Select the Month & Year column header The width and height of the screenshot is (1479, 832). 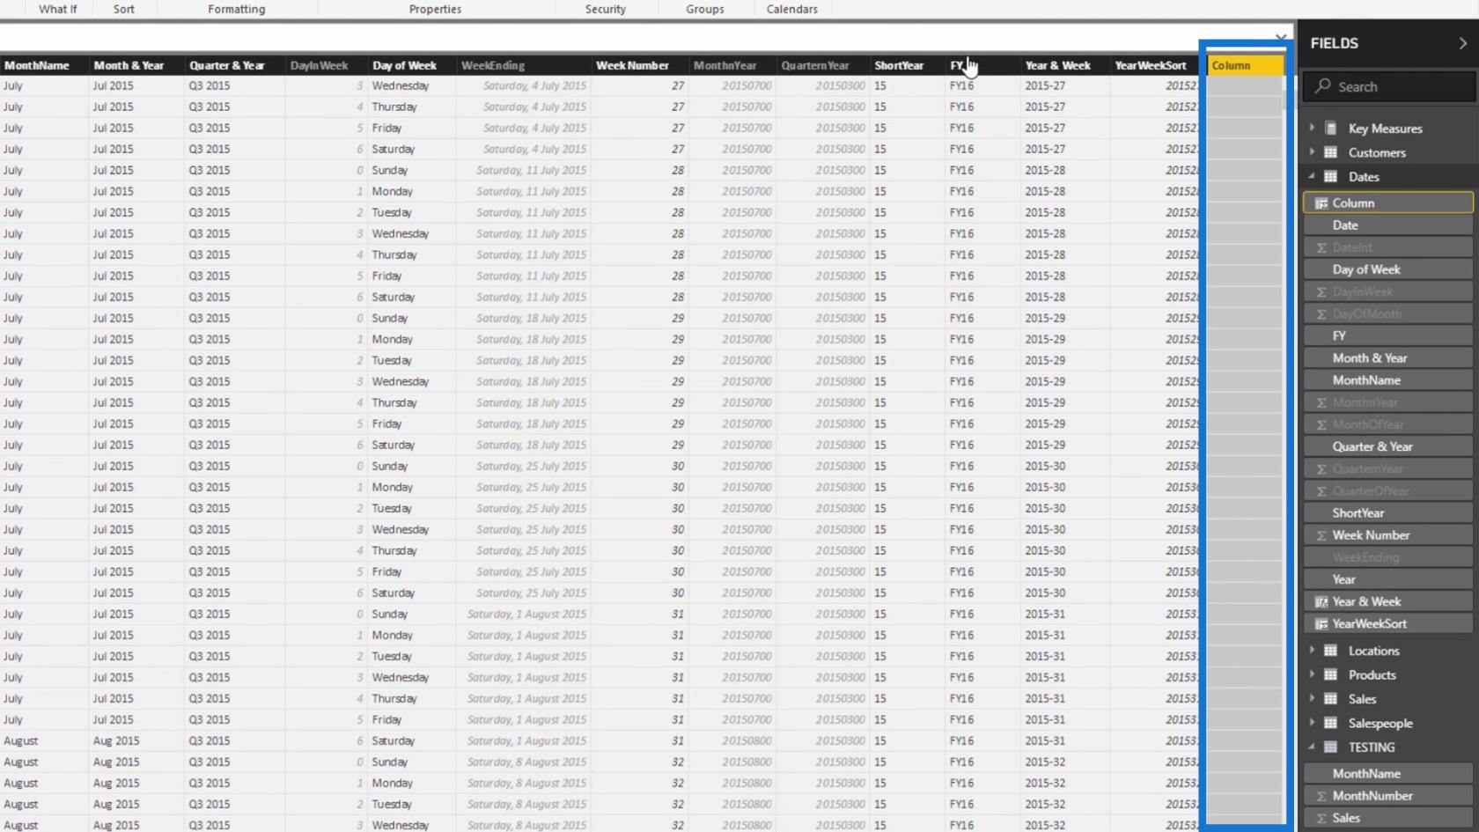[x=136, y=65]
